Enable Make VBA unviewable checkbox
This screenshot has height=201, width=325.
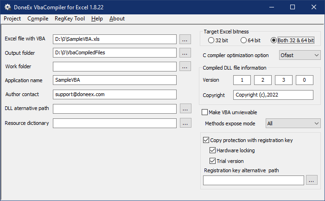click(x=205, y=112)
